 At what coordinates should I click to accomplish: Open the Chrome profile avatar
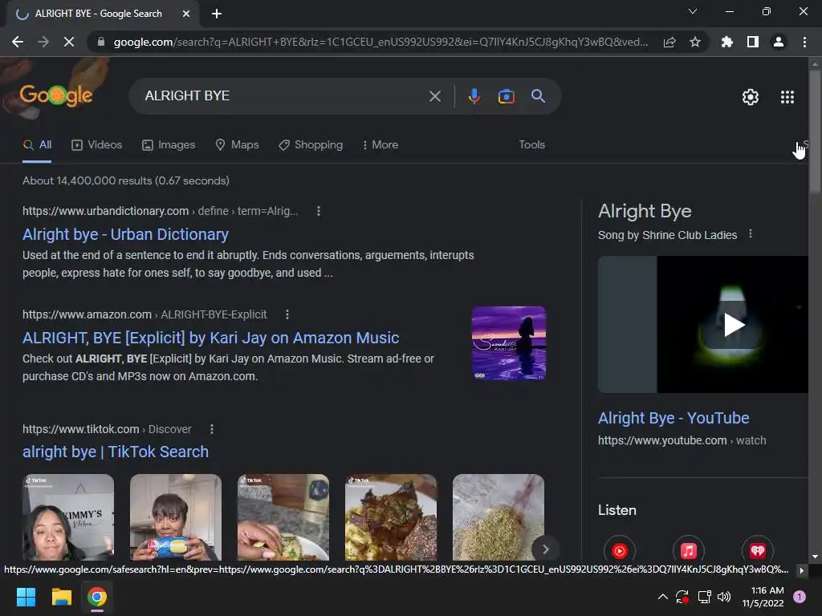[x=779, y=42]
